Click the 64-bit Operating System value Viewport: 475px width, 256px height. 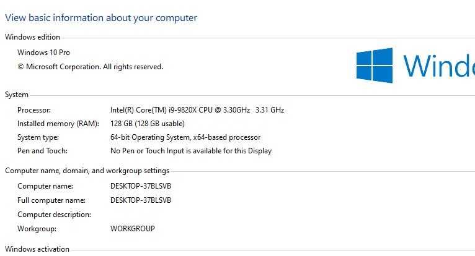point(185,137)
